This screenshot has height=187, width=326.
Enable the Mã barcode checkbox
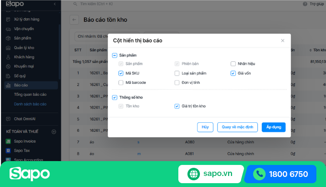click(121, 82)
